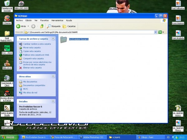The image size is (187, 140).
Task: Open the Ayuda menu
Action: tap(69, 21)
